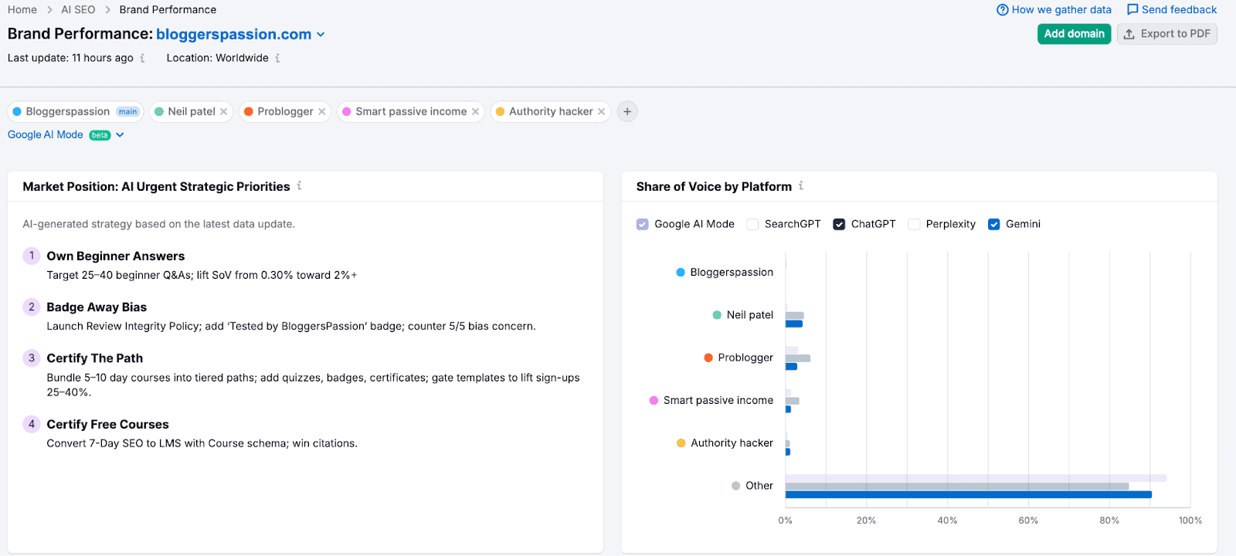Enable the SearchGPT checkbox
Image resolution: width=1236 pixels, height=556 pixels.
(752, 225)
